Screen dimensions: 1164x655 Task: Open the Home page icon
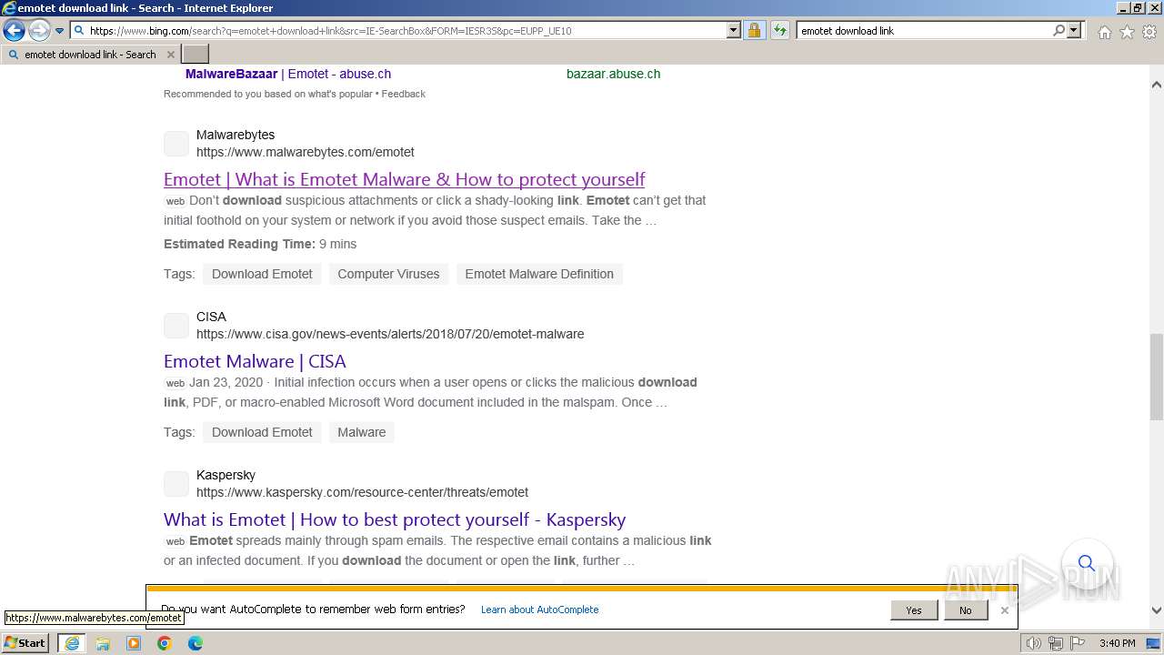pyautogui.click(x=1104, y=32)
